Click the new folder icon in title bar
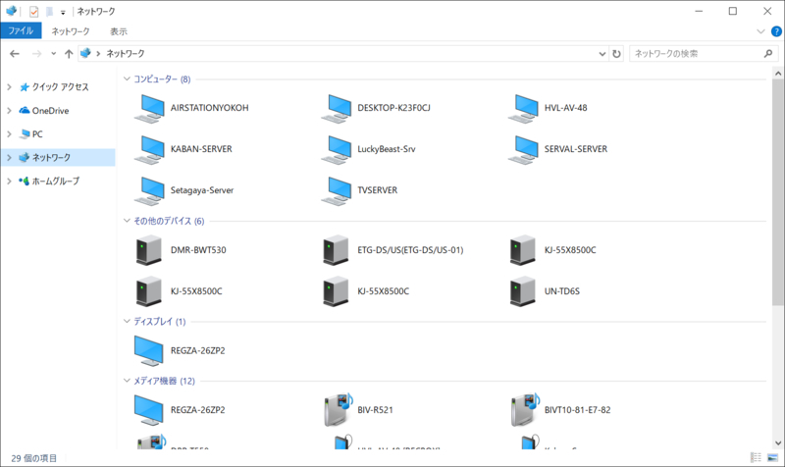This screenshot has height=467, width=785. click(49, 11)
